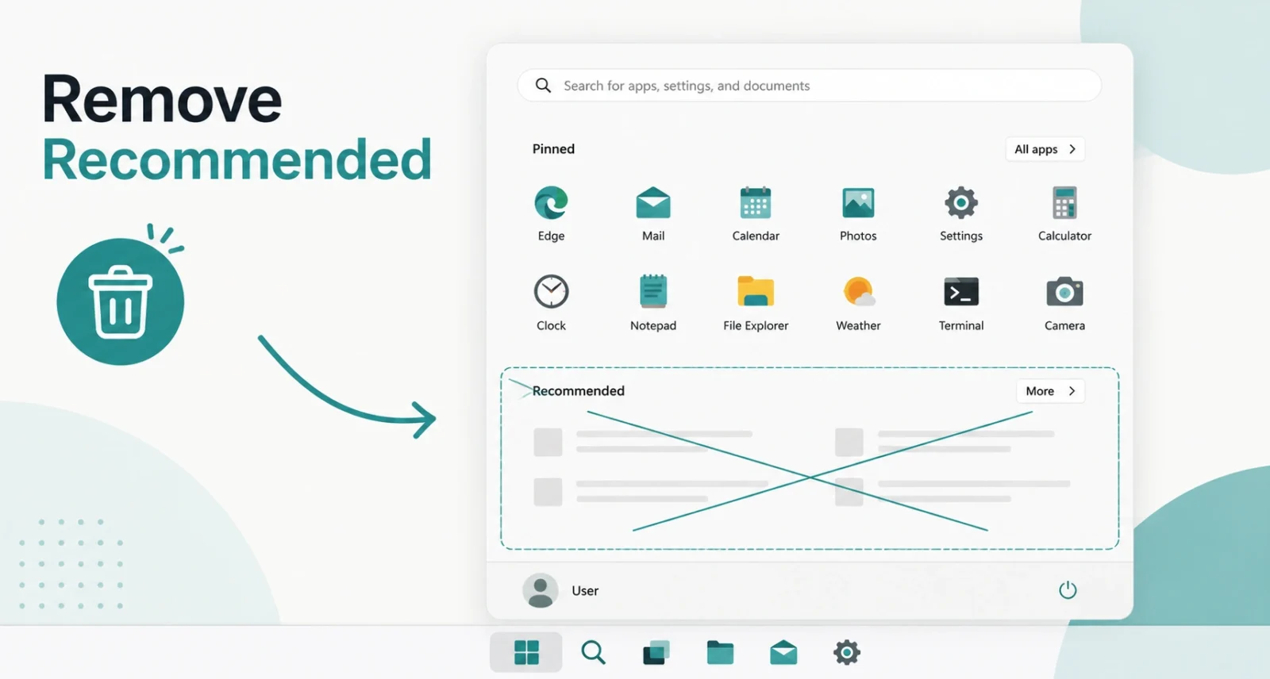The image size is (1270, 679).
Task: Open the Mail icon on taskbar
Action: tap(783, 653)
